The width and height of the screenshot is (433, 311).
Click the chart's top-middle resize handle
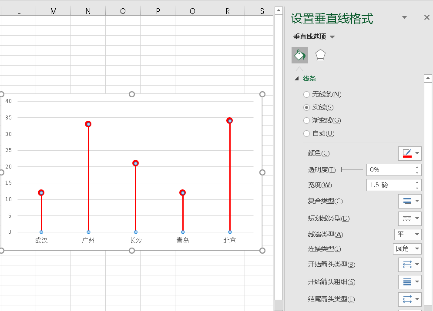132,94
